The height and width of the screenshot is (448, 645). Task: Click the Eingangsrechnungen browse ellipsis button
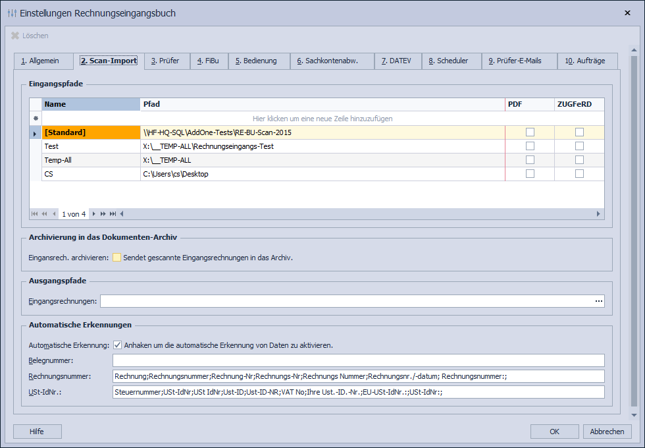[598, 301]
